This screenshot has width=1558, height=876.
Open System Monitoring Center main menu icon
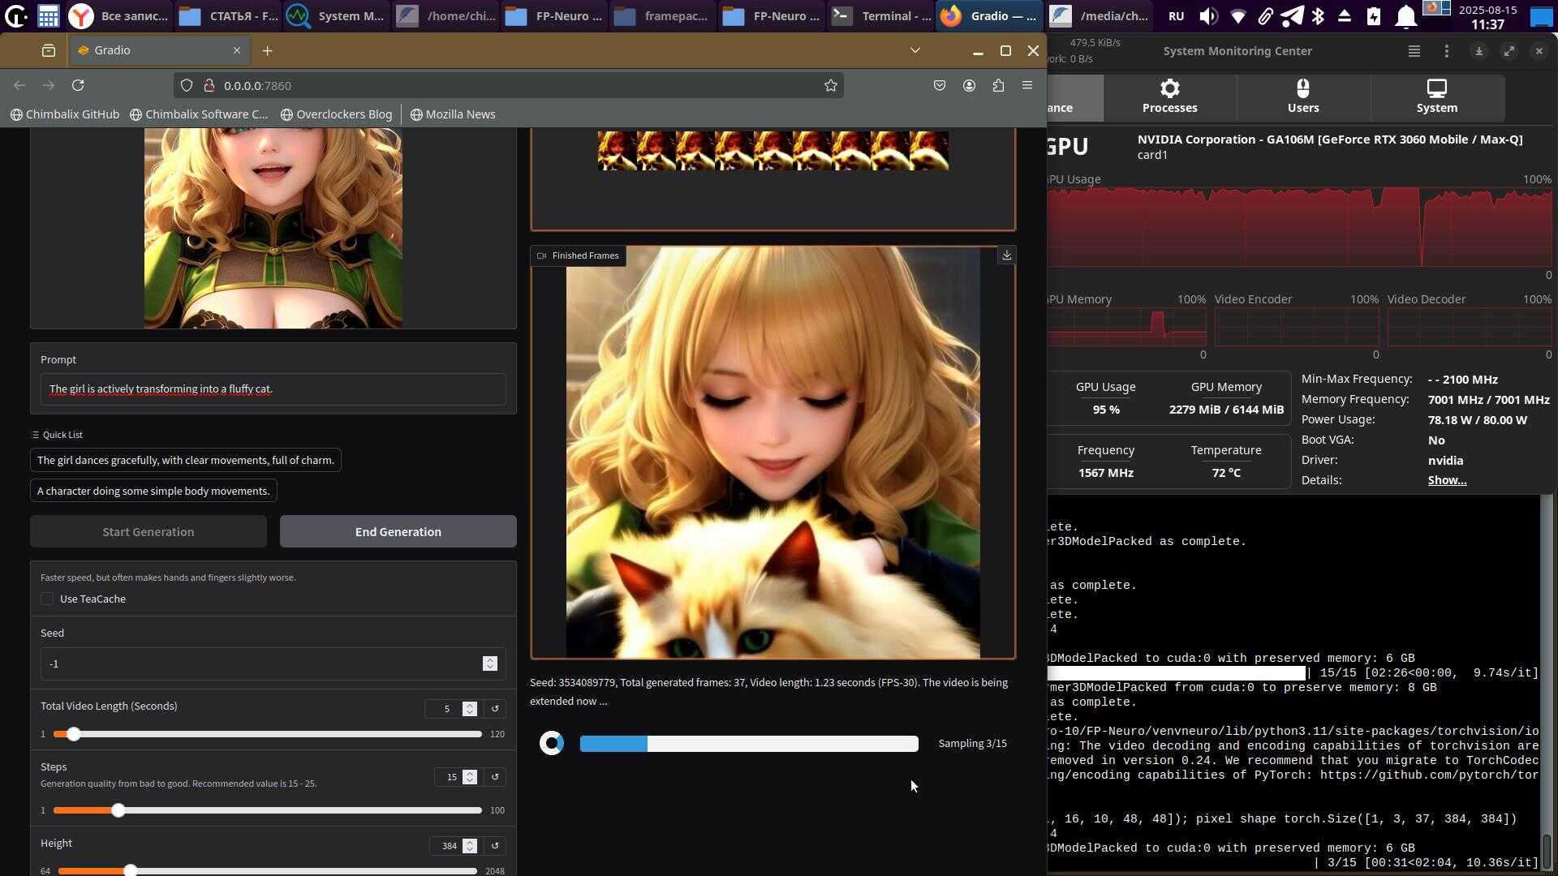1414,51
